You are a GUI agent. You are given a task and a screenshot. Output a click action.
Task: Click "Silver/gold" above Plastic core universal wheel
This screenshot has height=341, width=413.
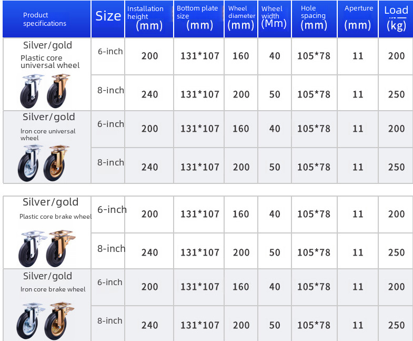point(47,45)
